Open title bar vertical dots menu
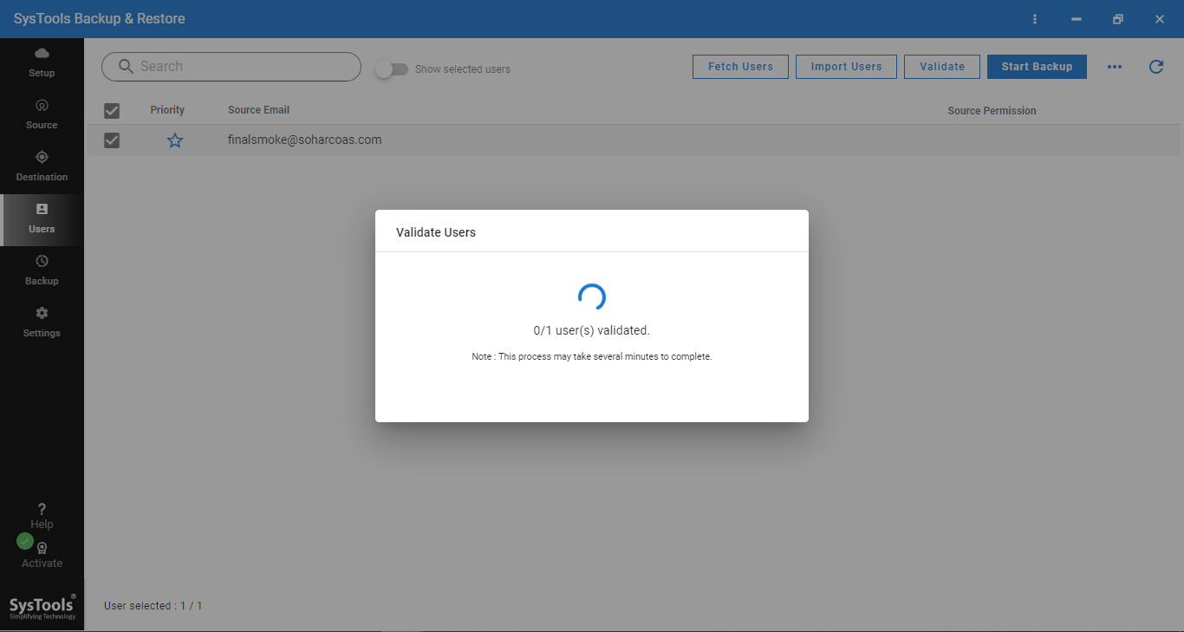This screenshot has width=1184, height=632. point(1034,19)
